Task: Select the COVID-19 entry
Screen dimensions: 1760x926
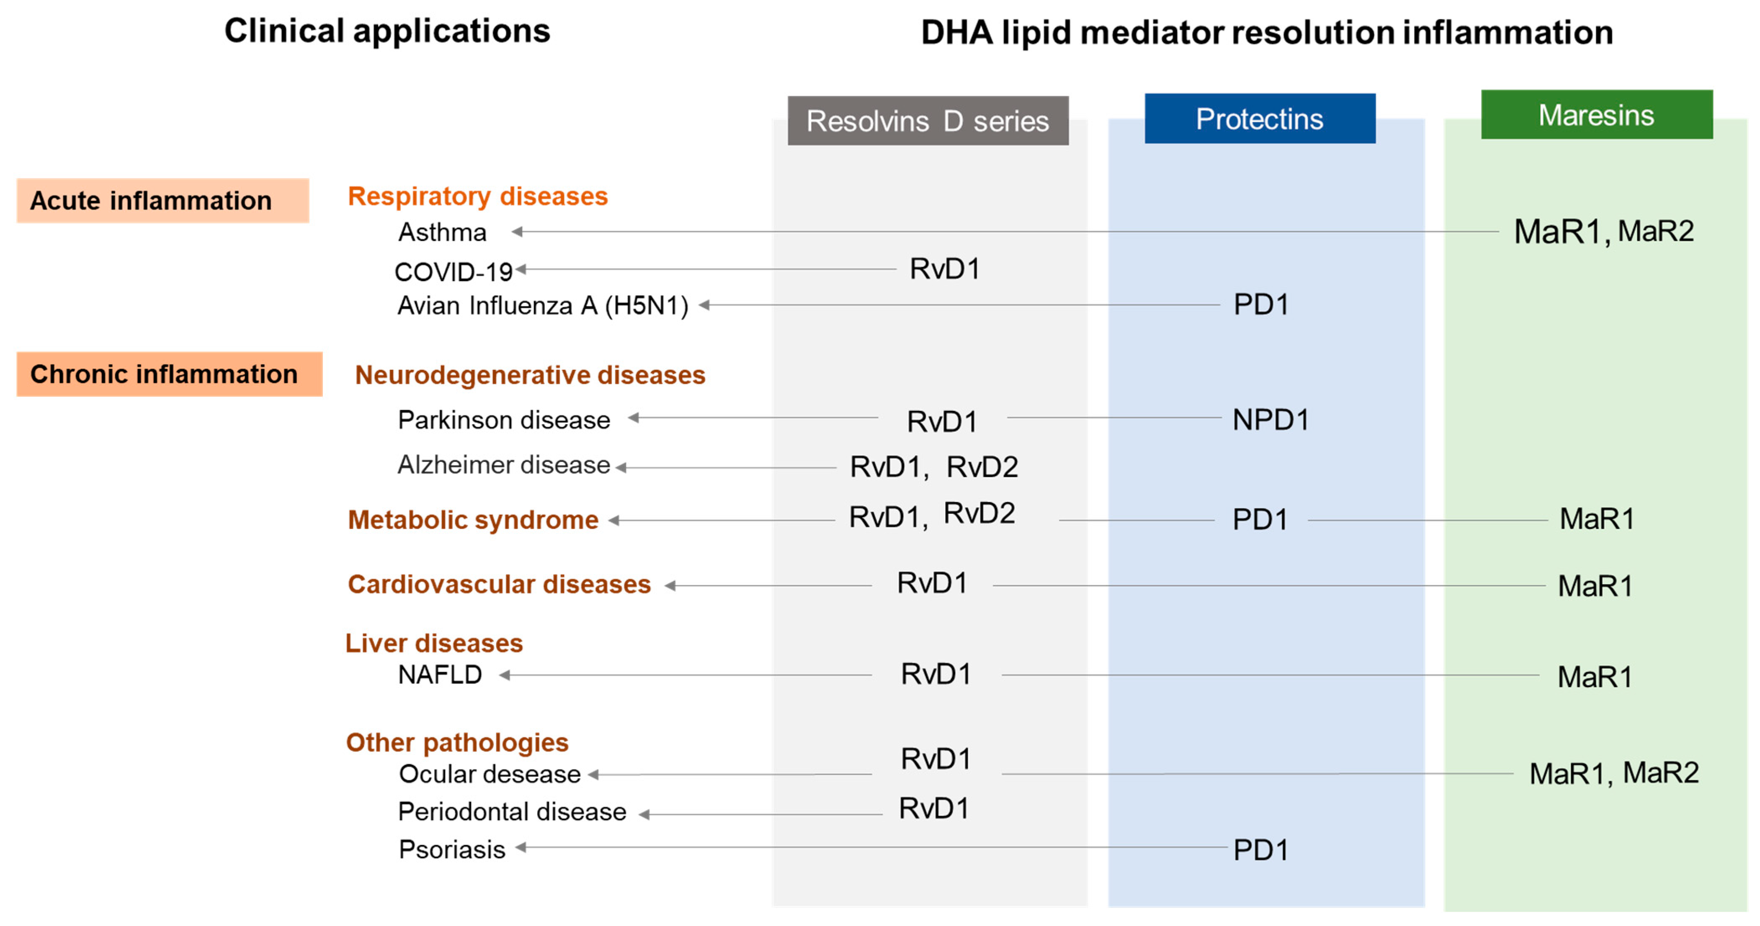Action: click(453, 272)
